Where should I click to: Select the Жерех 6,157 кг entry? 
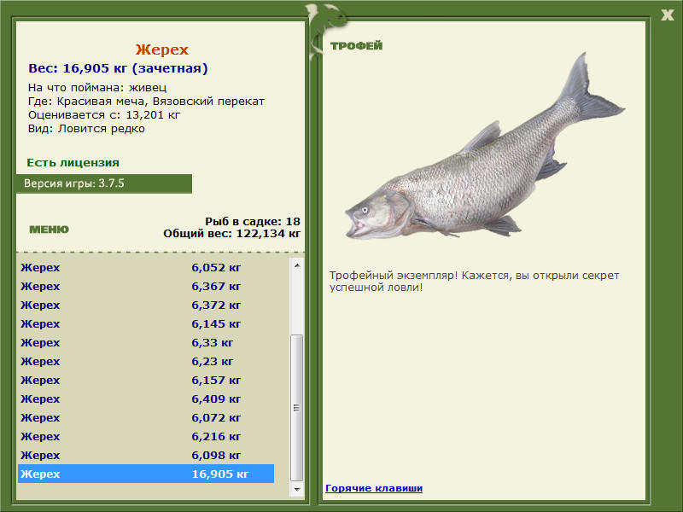coord(146,380)
